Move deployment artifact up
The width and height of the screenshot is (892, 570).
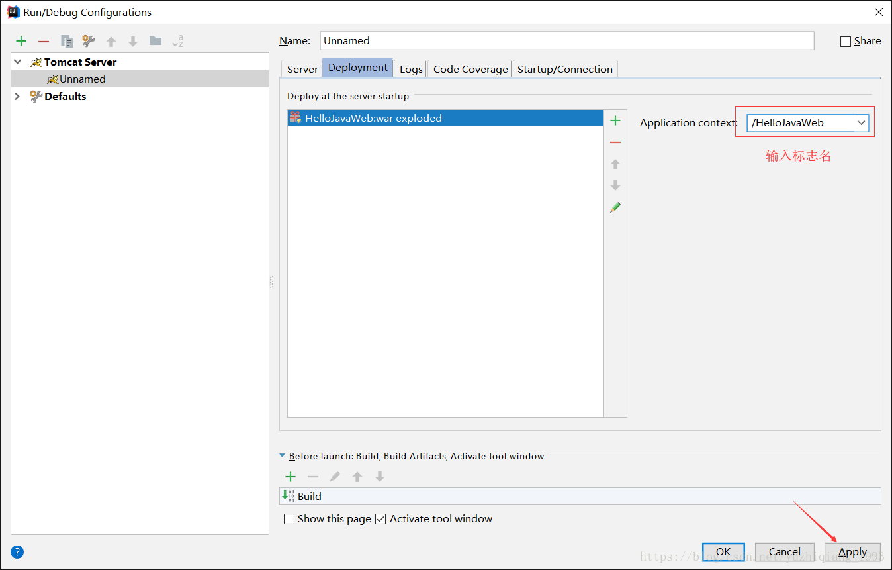[x=615, y=164]
